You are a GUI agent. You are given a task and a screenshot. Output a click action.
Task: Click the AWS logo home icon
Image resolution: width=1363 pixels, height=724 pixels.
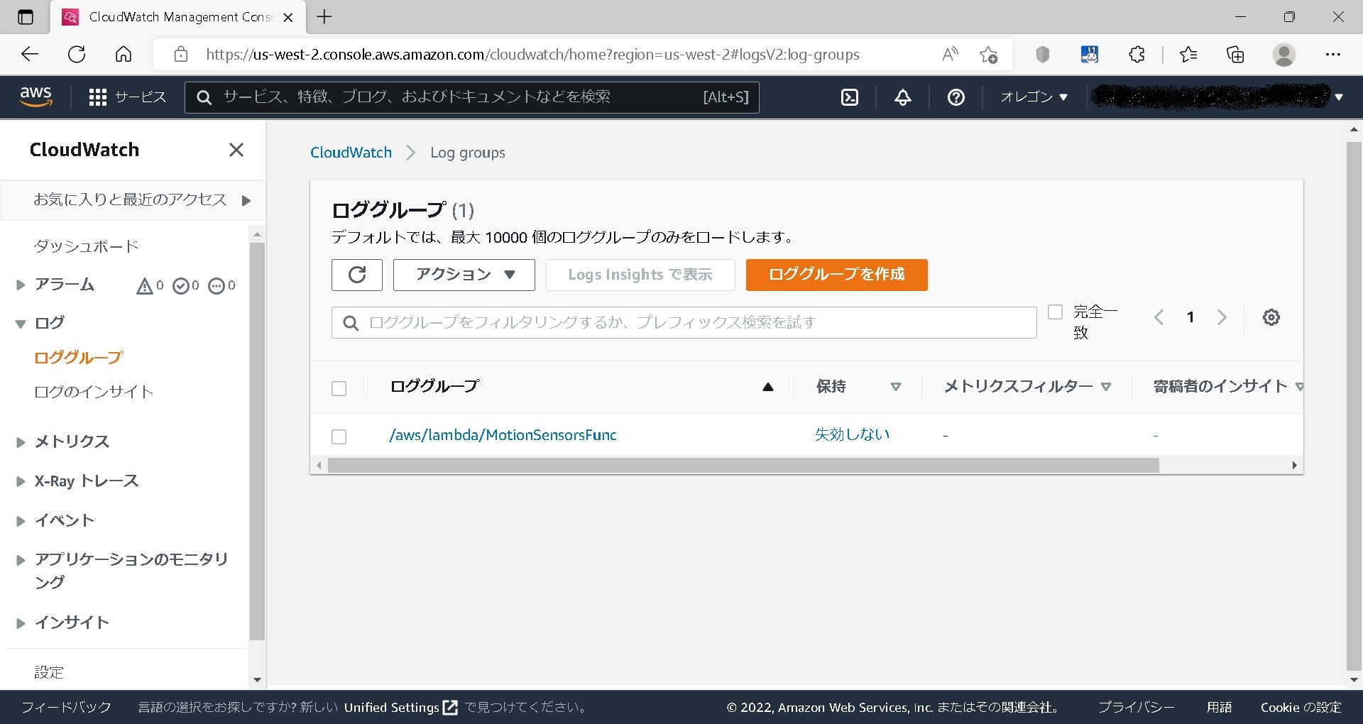tap(35, 97)
